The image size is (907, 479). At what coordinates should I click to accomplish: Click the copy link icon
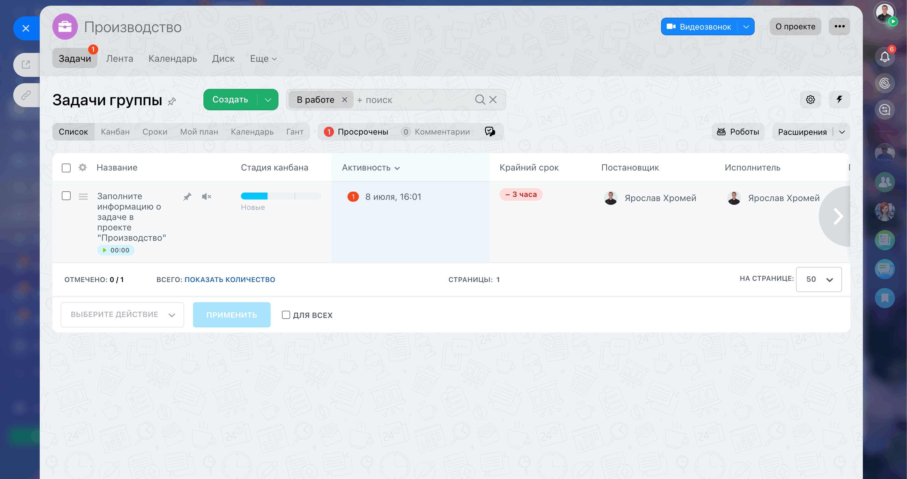(x=26, y=95)
